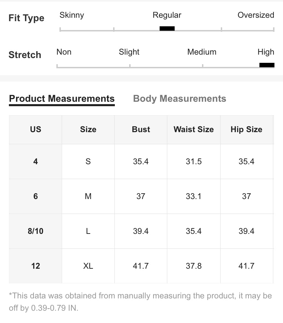Click the Hip Size column header
The image size is (283, 323).
click(x=246, y=129)
